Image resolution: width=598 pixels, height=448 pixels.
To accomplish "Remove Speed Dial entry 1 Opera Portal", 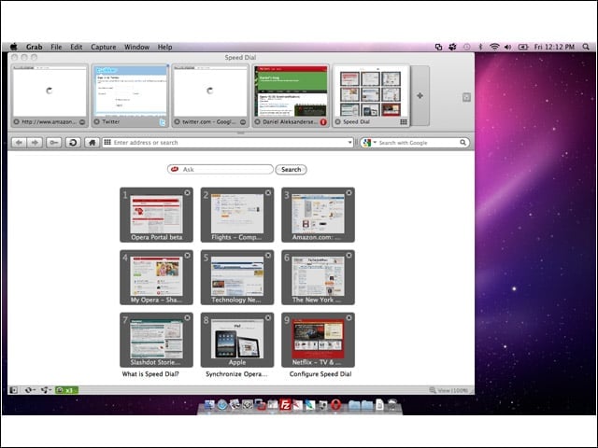I will [x=187, y=193].
